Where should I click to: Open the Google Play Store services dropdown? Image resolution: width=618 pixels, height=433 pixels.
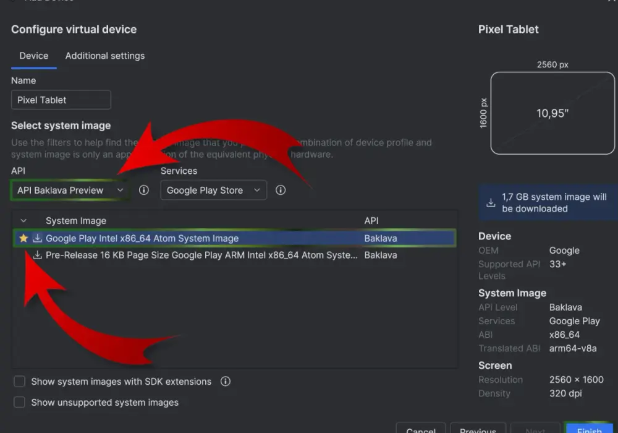tap(213, 190)
